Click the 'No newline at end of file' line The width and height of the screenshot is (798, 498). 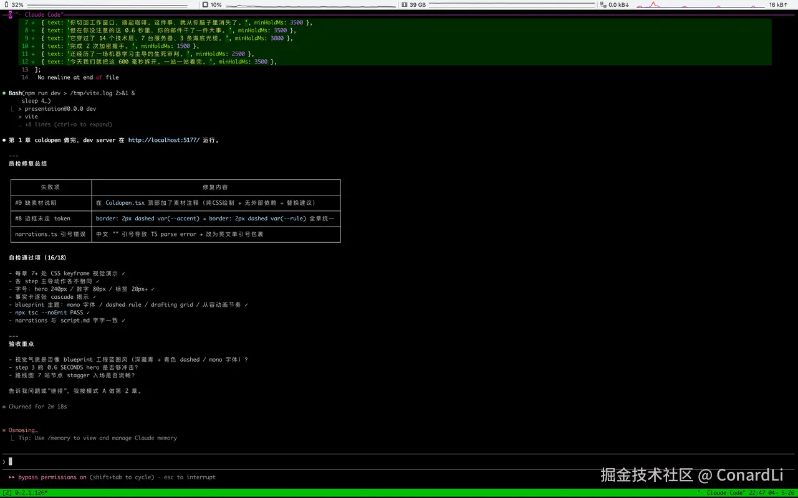(78, 78)
